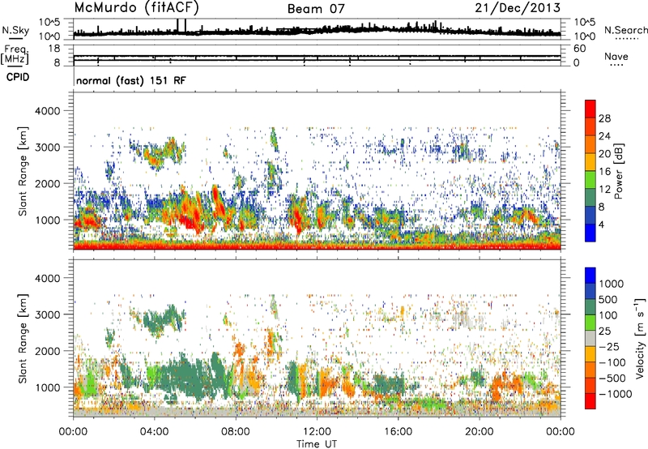
Task: Click the 3000 range tick of power panel
Action: [x=47, y=148]
